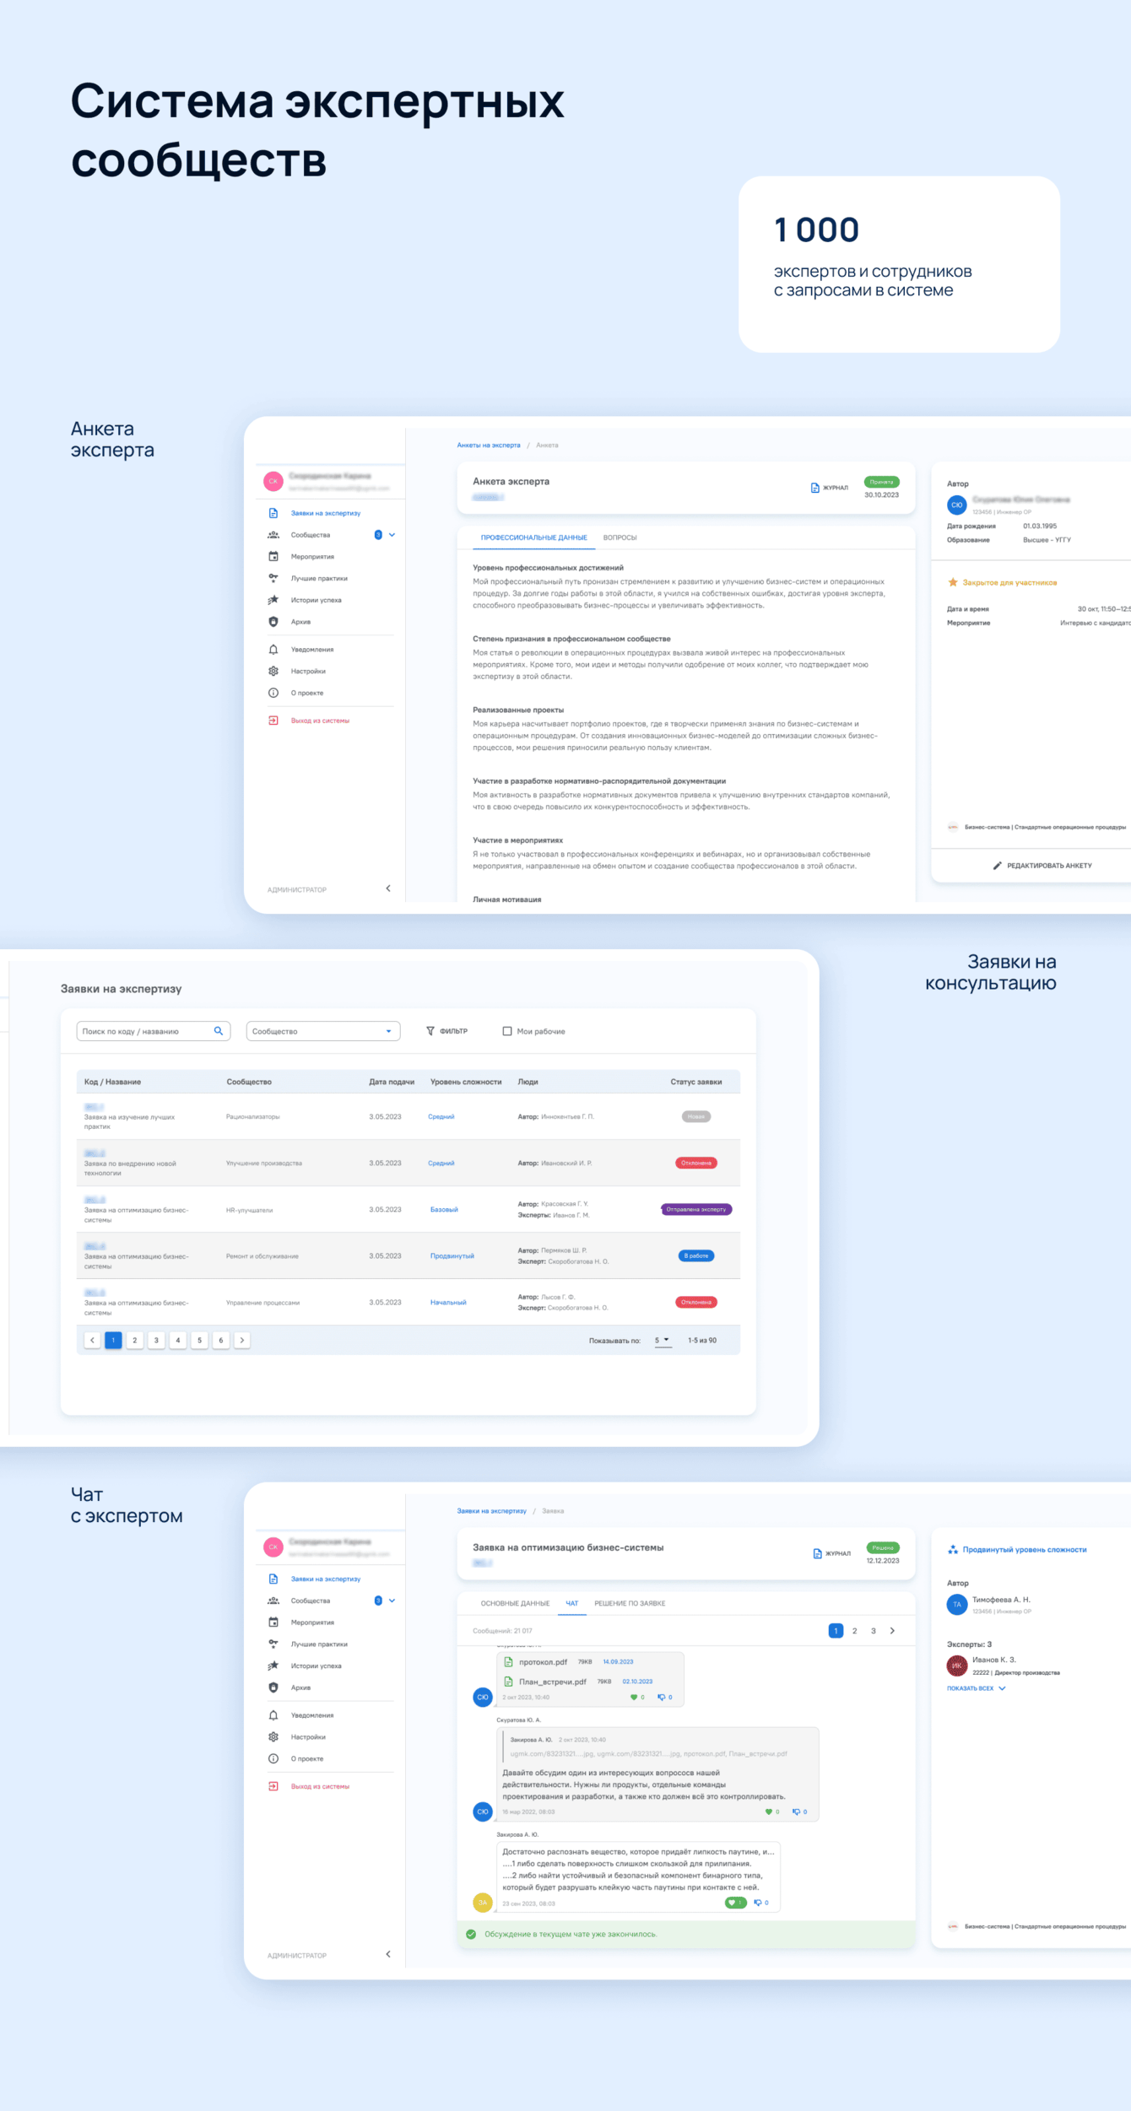This screenshot has height=2111, width=1131.
Task: Go to page 3 of the applications table
Action: coord(156,1340)
